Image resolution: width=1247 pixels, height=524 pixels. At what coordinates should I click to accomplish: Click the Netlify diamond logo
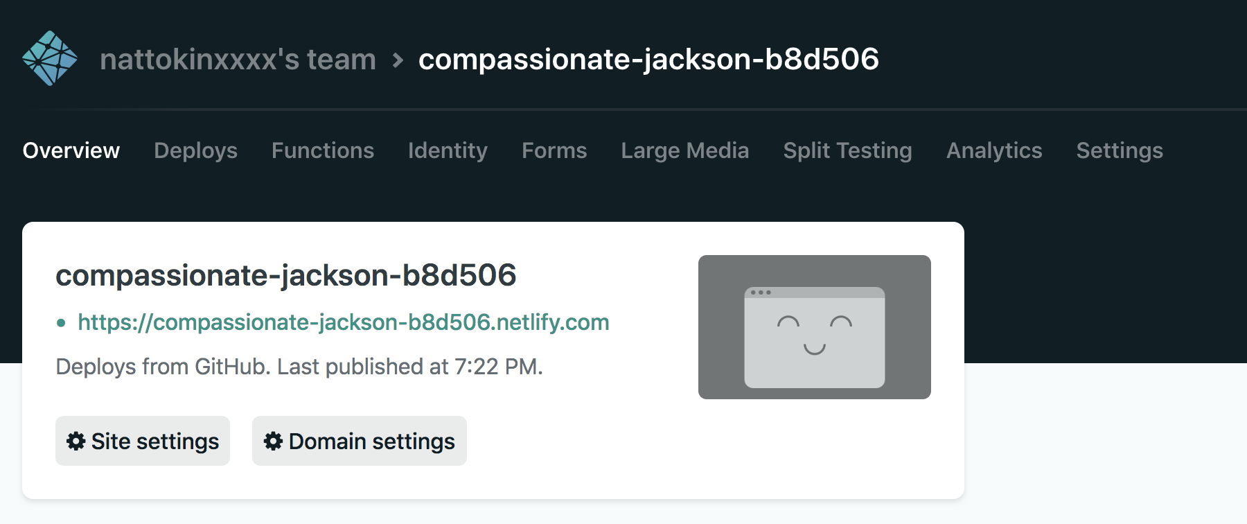(x=50, y=58)
